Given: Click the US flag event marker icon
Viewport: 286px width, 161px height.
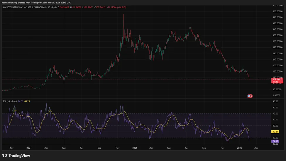Looking at the screenshot, I should click(249, 96).
